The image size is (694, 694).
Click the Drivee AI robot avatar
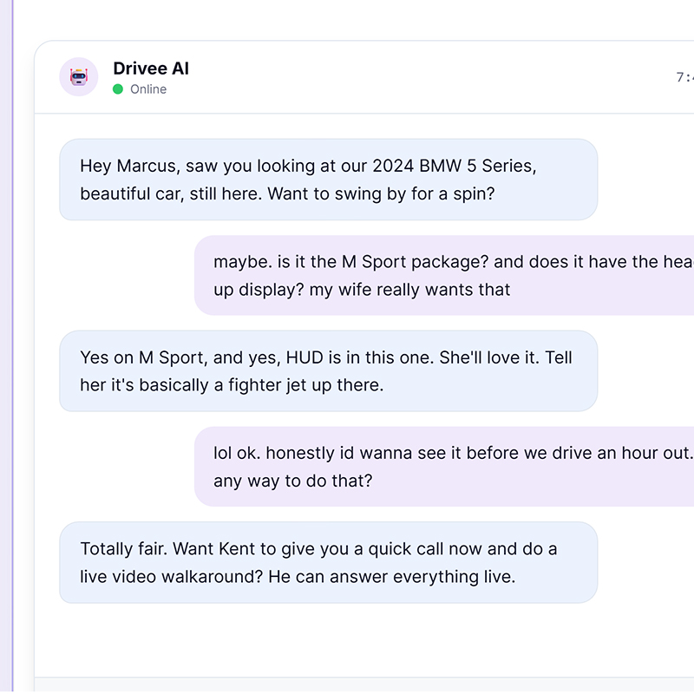click(79, 76)
